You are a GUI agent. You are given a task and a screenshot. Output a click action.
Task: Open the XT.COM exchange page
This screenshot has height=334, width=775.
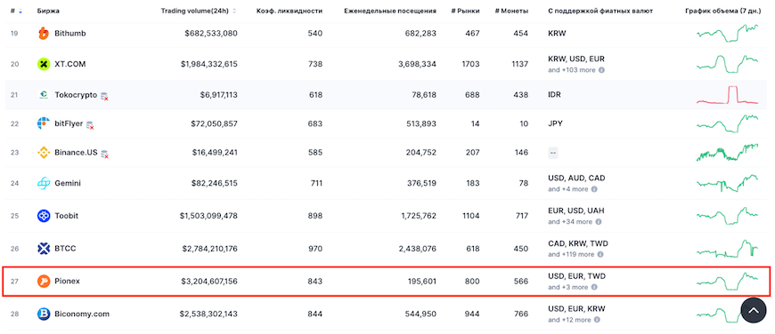[71, 64]
